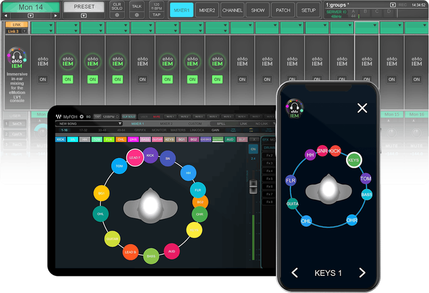Select the green BASS circle on tablet

point(151,256)
